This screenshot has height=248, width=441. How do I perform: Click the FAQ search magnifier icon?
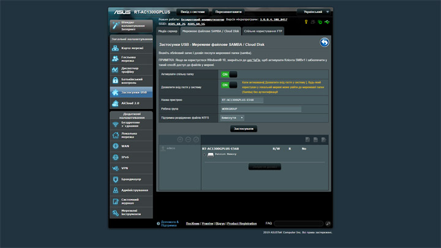[x=328, y=224]
